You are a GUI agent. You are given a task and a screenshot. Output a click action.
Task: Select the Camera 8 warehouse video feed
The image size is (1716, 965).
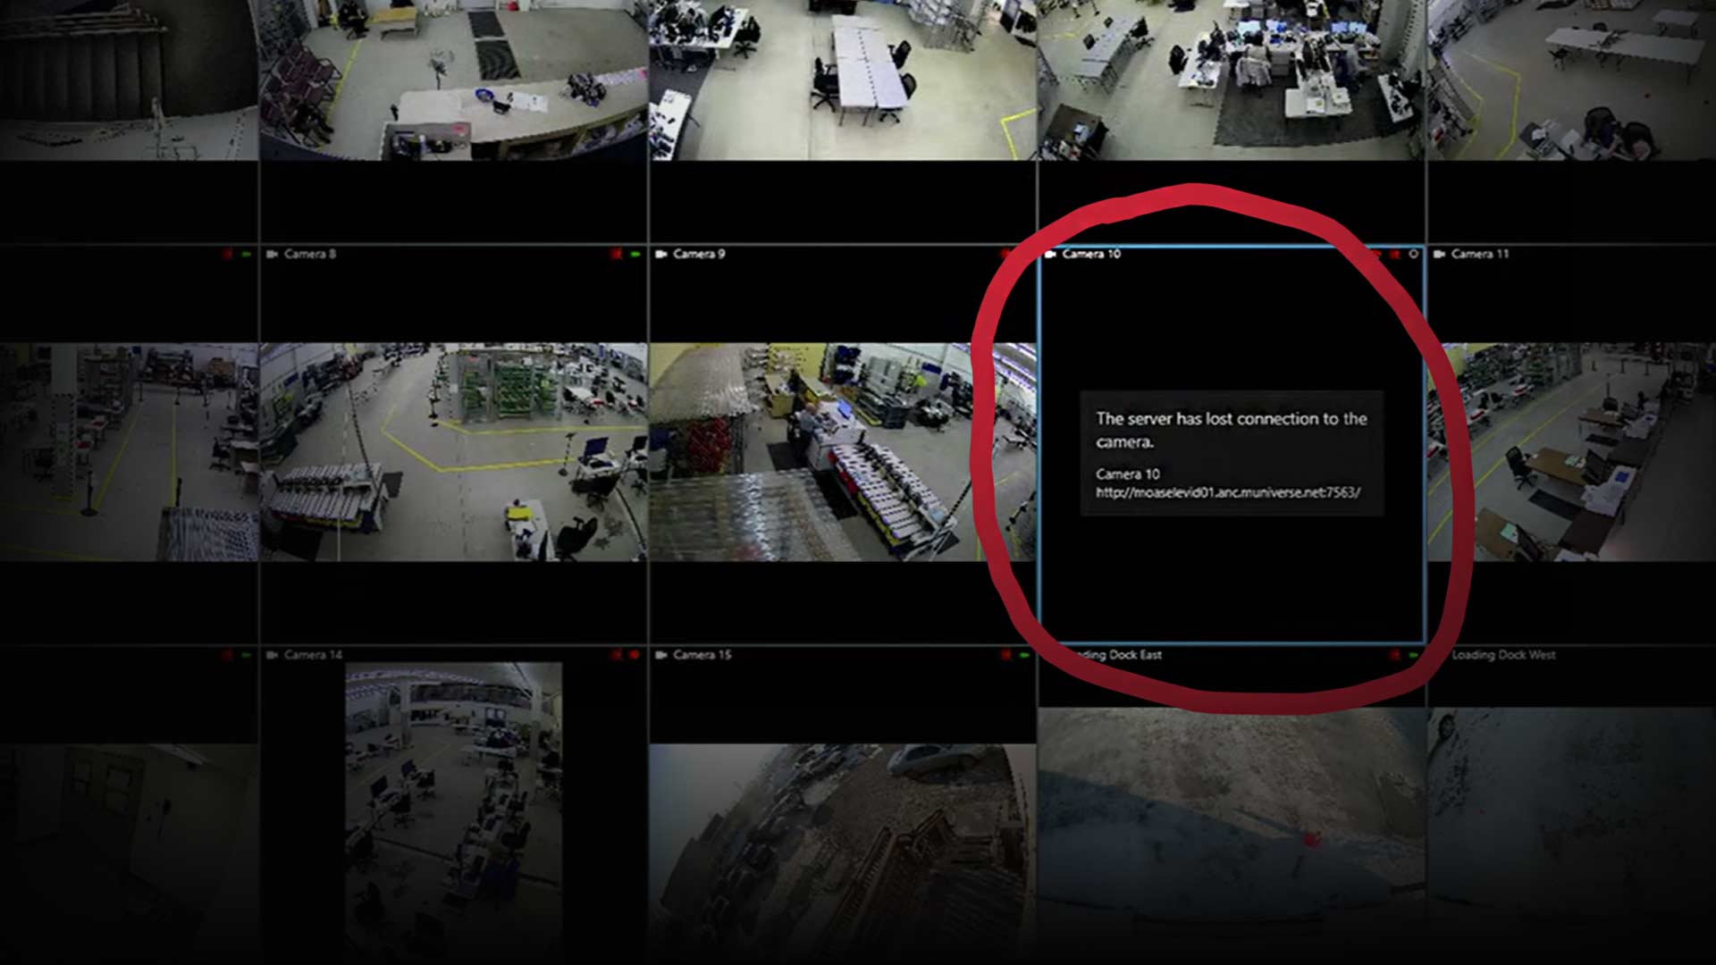pyautogui.click(x=453, y=452)
